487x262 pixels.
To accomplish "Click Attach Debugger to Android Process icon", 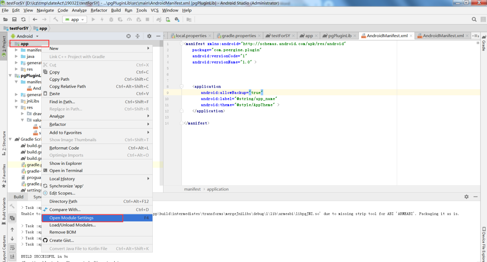I will [x=139, y=20].
